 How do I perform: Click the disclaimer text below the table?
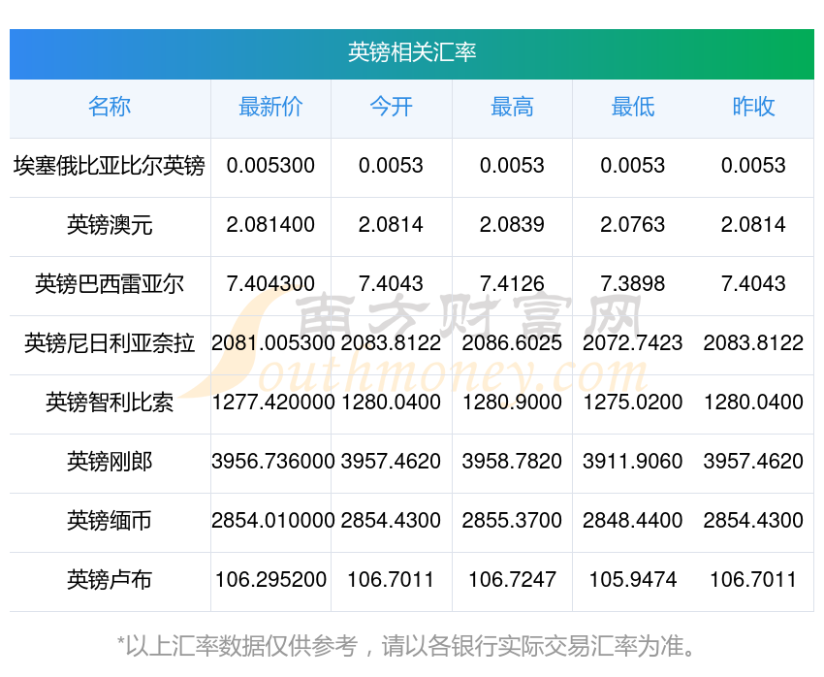point(405,646)
